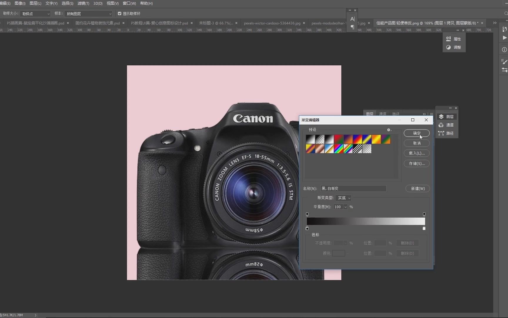Click the 平滑度 value field showing 100
Image resolution: width=508 pixels, height=318 pixels.
338,207
